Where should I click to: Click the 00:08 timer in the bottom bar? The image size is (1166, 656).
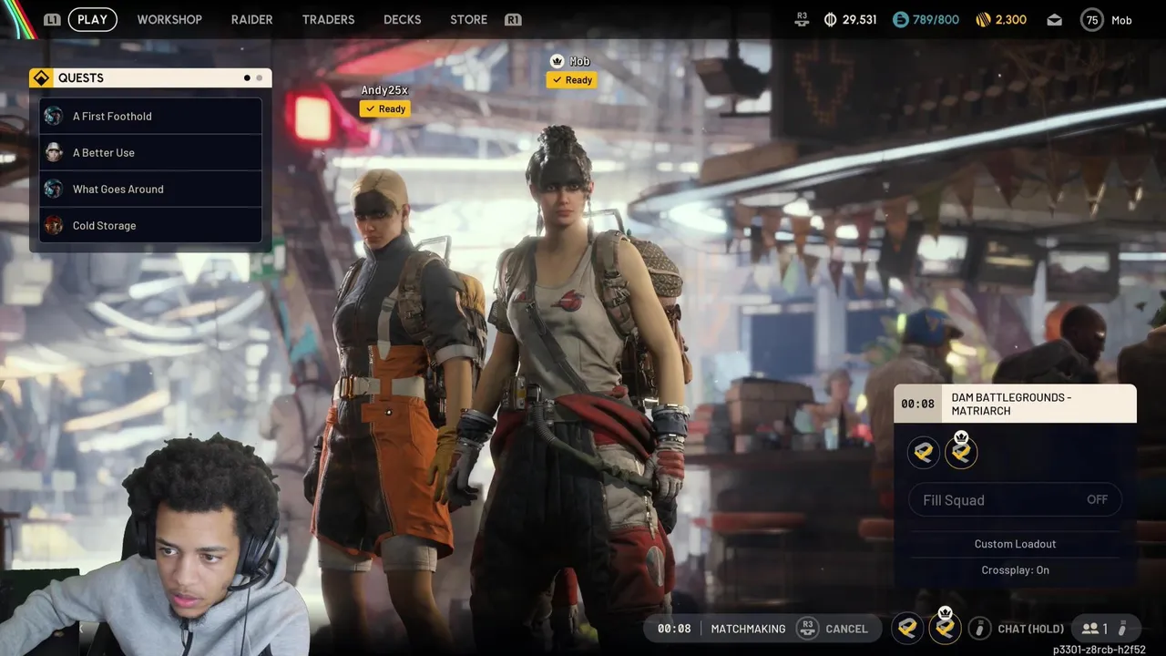(674, 629)
